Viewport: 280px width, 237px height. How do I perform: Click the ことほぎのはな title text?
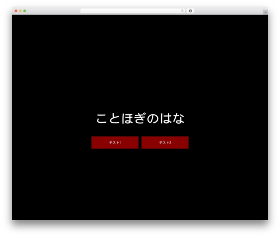tap(140, 118)
